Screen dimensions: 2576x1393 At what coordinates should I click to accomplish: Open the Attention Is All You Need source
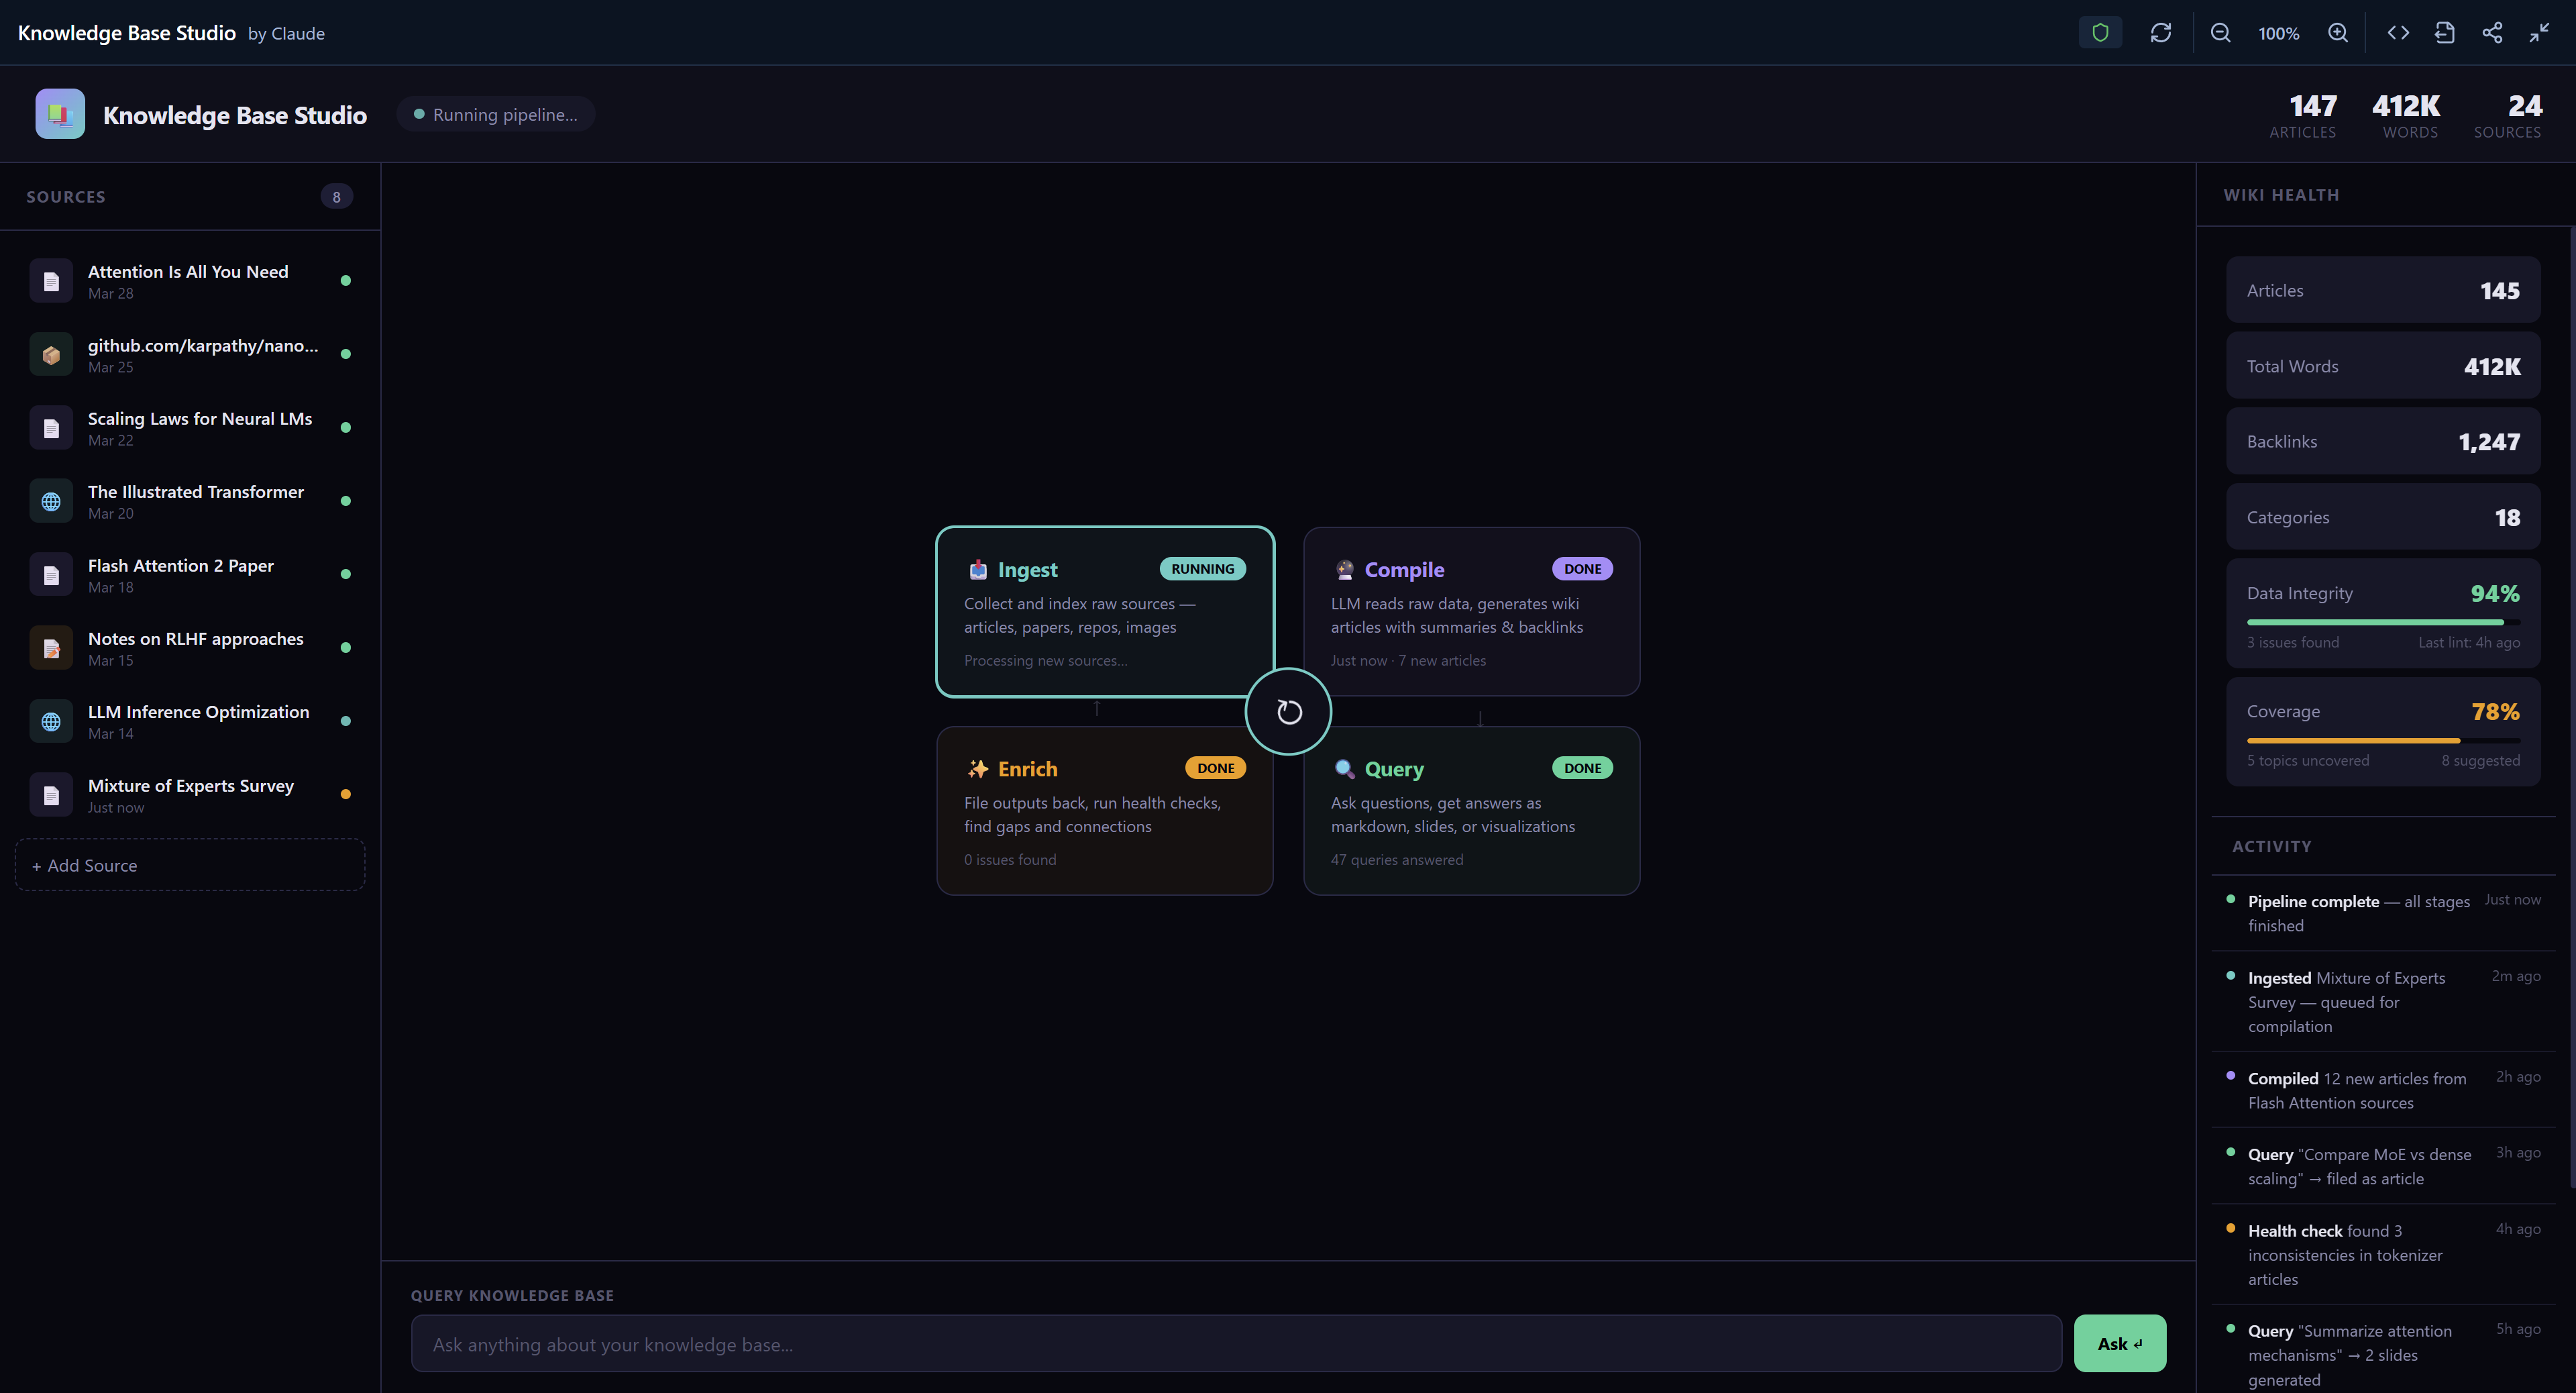(188, 281)
